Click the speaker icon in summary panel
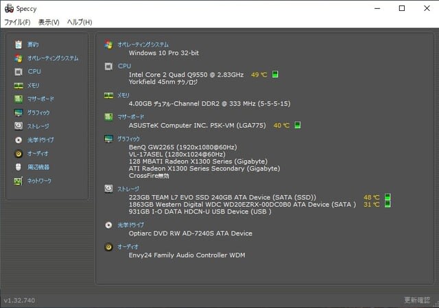This screenshot has width=439, height=308. [108, 247]
